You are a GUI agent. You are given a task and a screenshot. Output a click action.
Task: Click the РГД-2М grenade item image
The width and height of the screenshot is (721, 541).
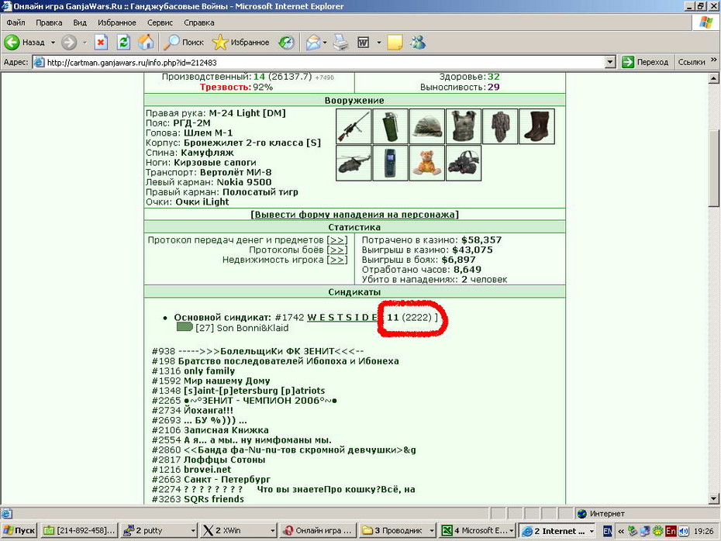pos(391,126)
